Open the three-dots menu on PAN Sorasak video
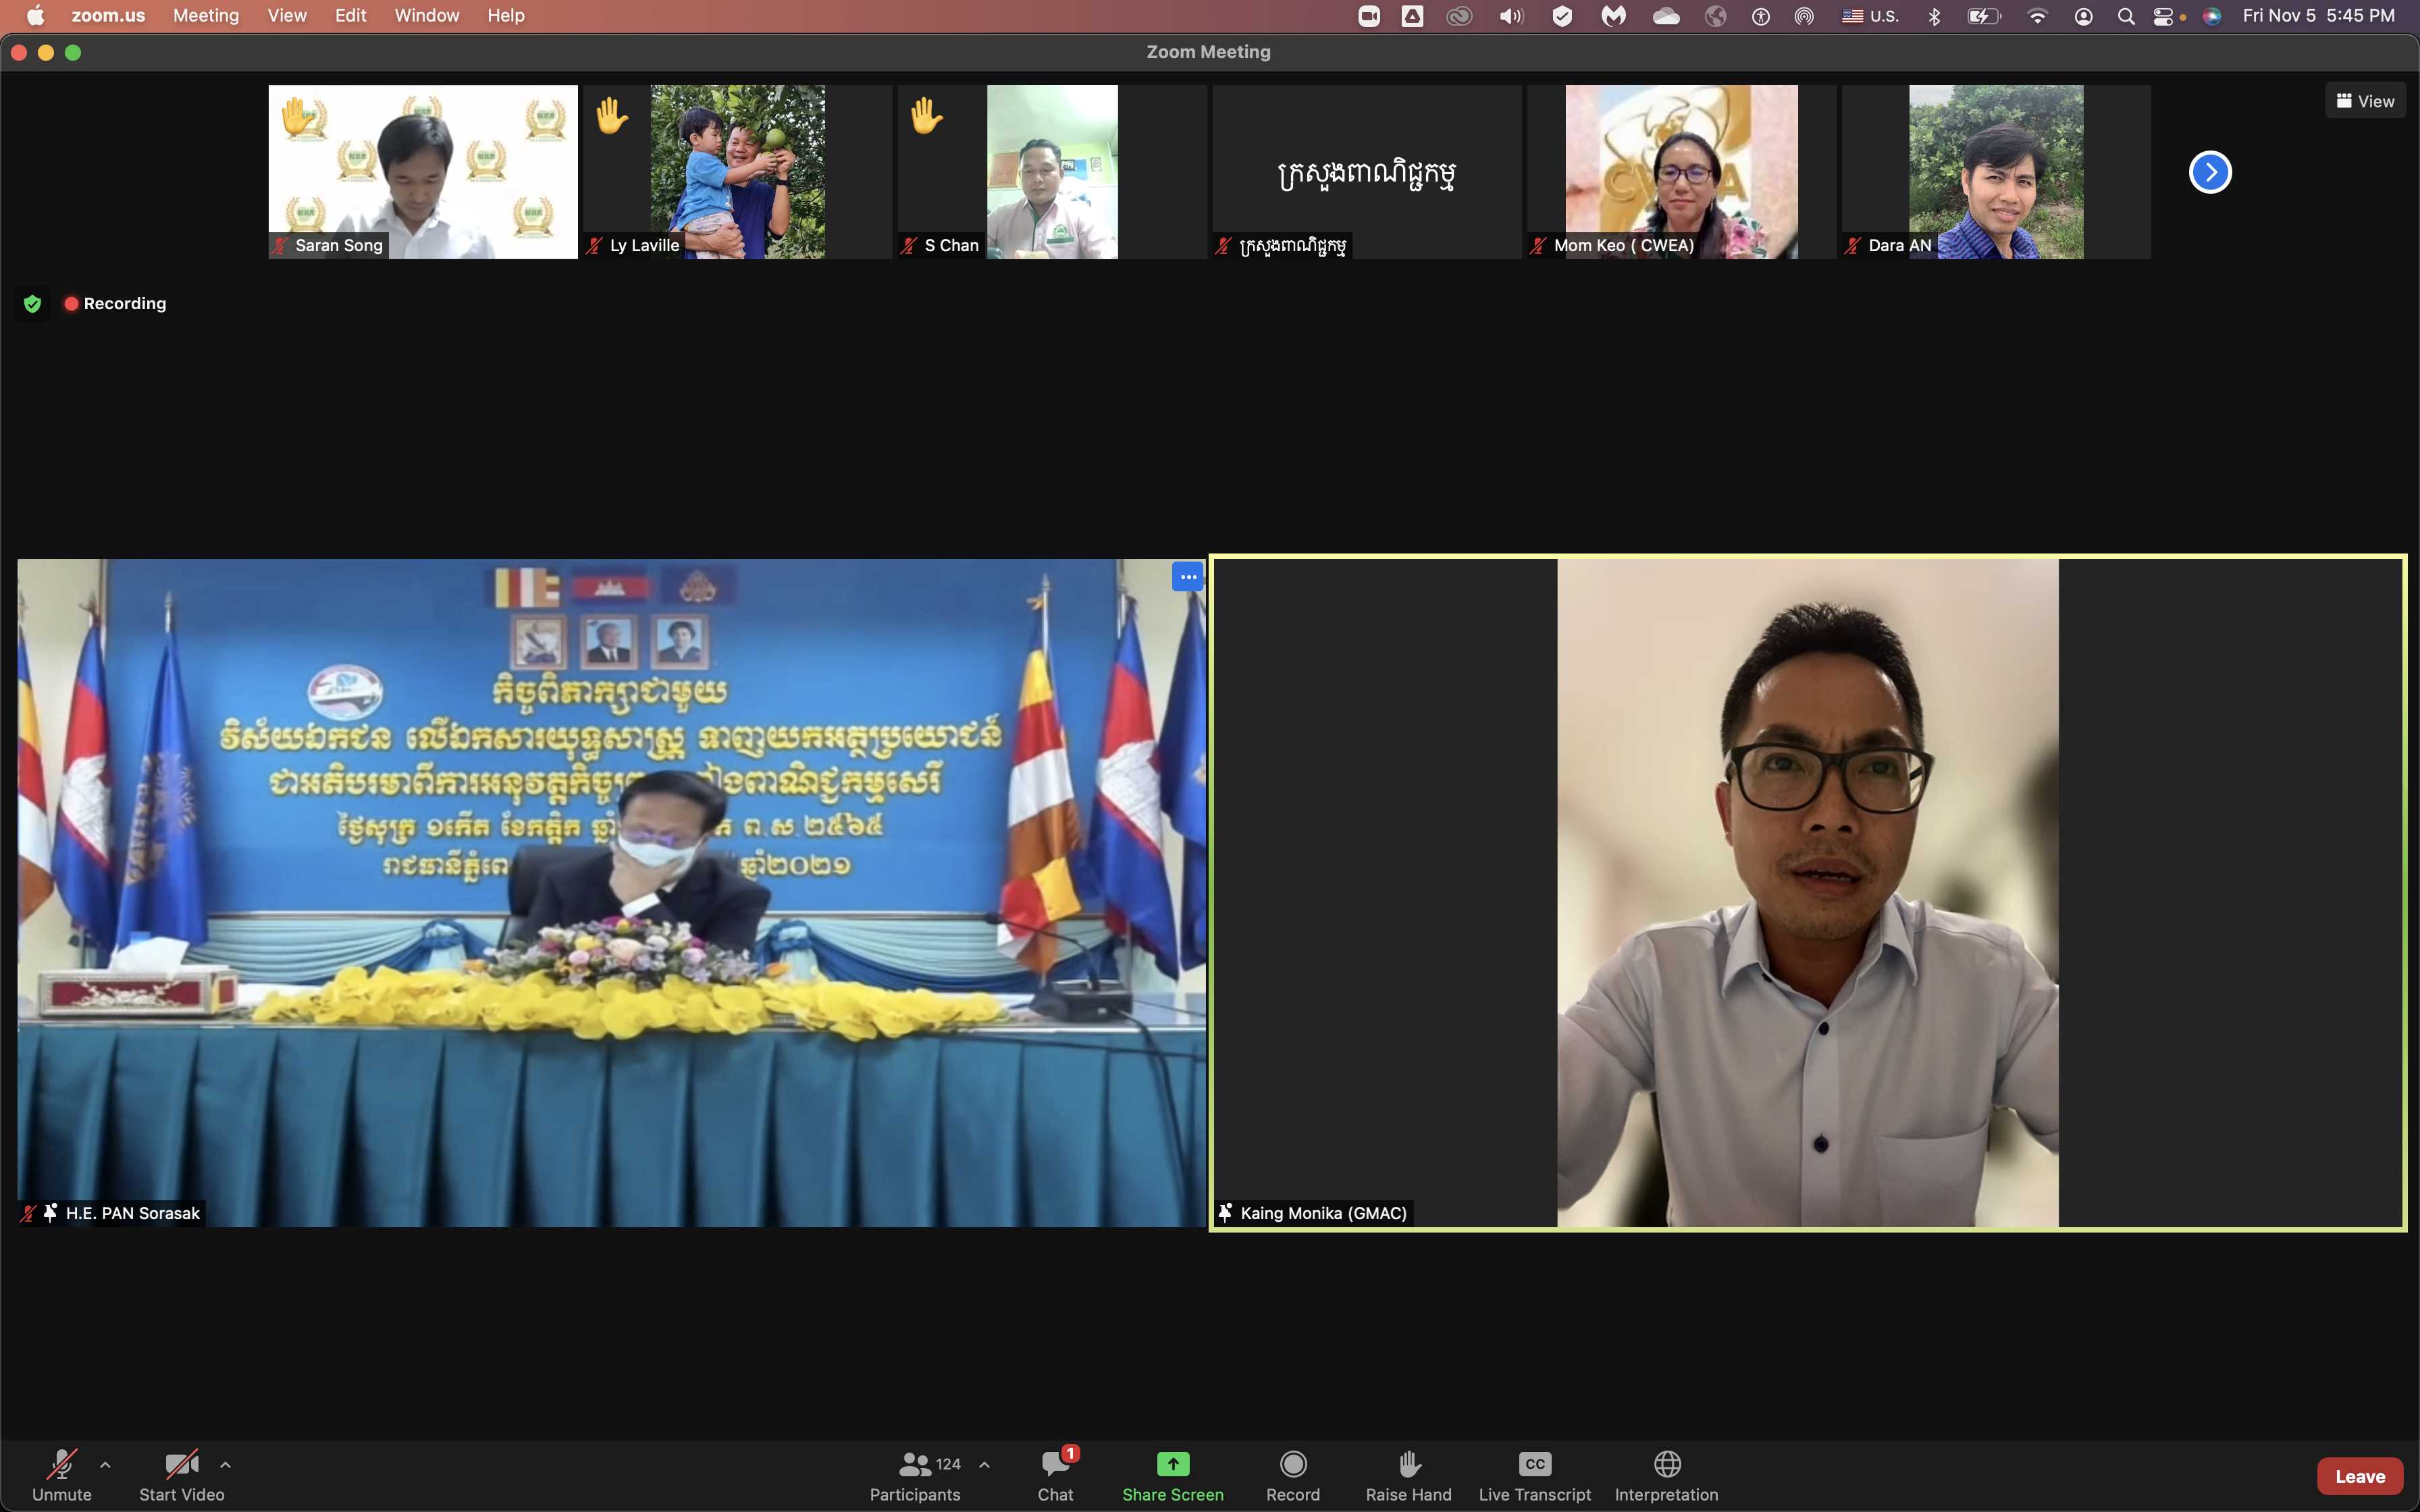The width and height of the screenshot is (2420, 1512). click(x=1187, y=577)
